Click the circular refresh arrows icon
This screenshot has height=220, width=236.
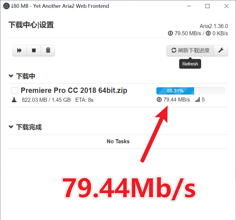[x=174, y=50]
